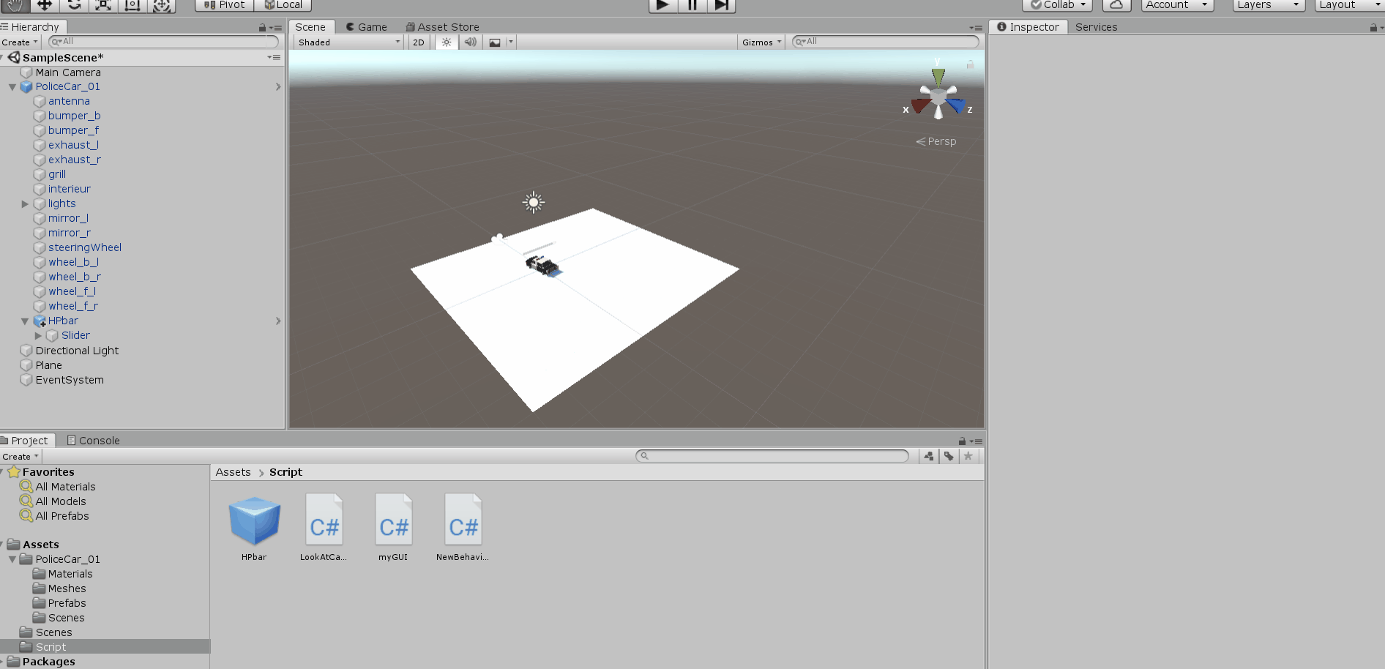1385x669 pixels.
Task: Click the Hierarchy search field
Action: click(163, 42)
